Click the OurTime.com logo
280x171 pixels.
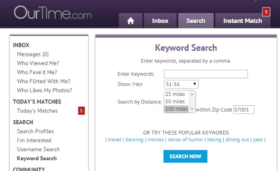point(53,13)
